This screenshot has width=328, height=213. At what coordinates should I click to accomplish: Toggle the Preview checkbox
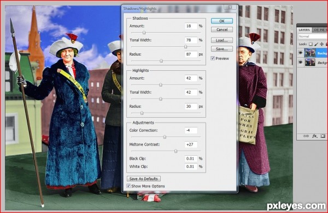point(213,58)
